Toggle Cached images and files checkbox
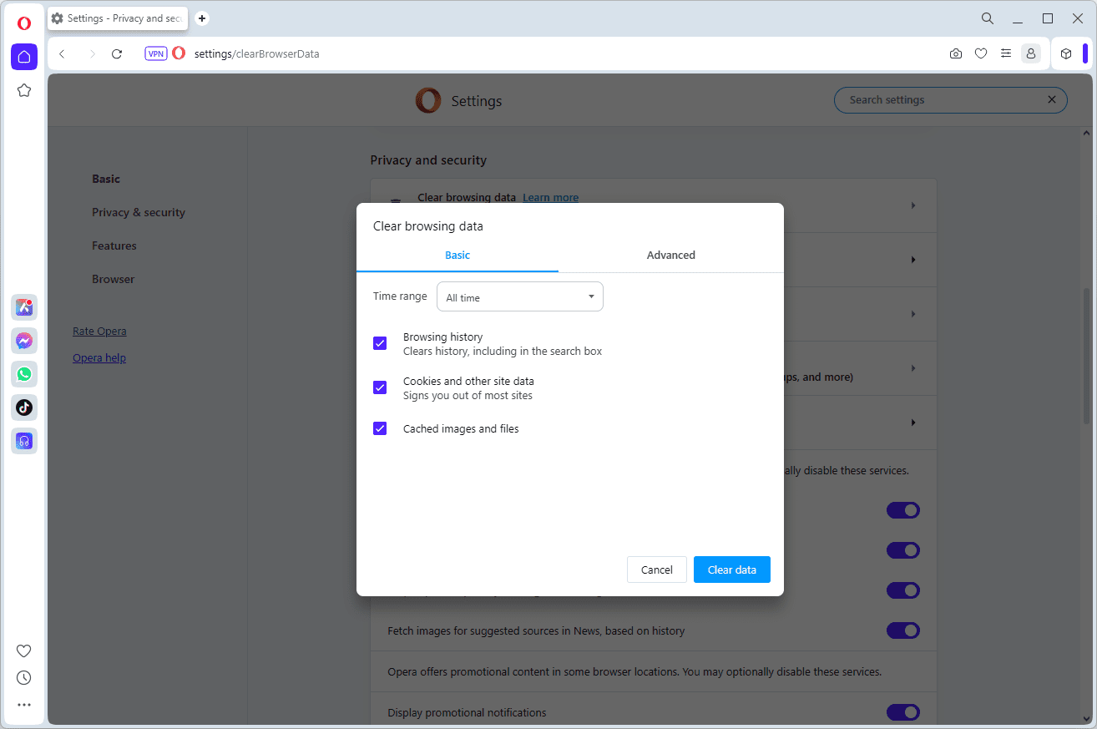Screen dimensions: 1097x729 (380, 428)
